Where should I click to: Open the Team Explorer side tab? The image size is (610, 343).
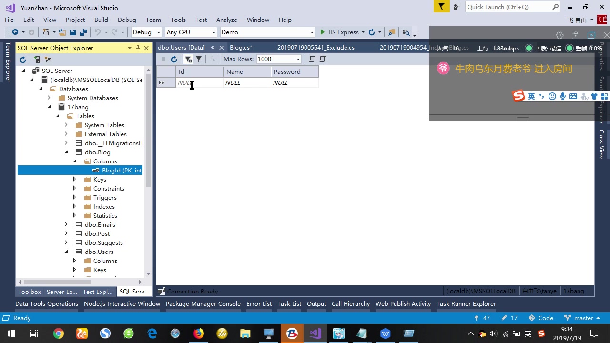8,62
